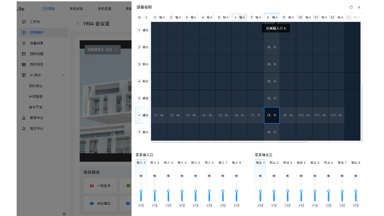Viewport: 384px width, 216px height.
Task: Open 实时速记 in the sidebar
Action: [x=36, y=86]
